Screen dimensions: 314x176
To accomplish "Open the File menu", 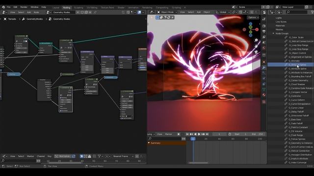I will [x=9, y=7].
